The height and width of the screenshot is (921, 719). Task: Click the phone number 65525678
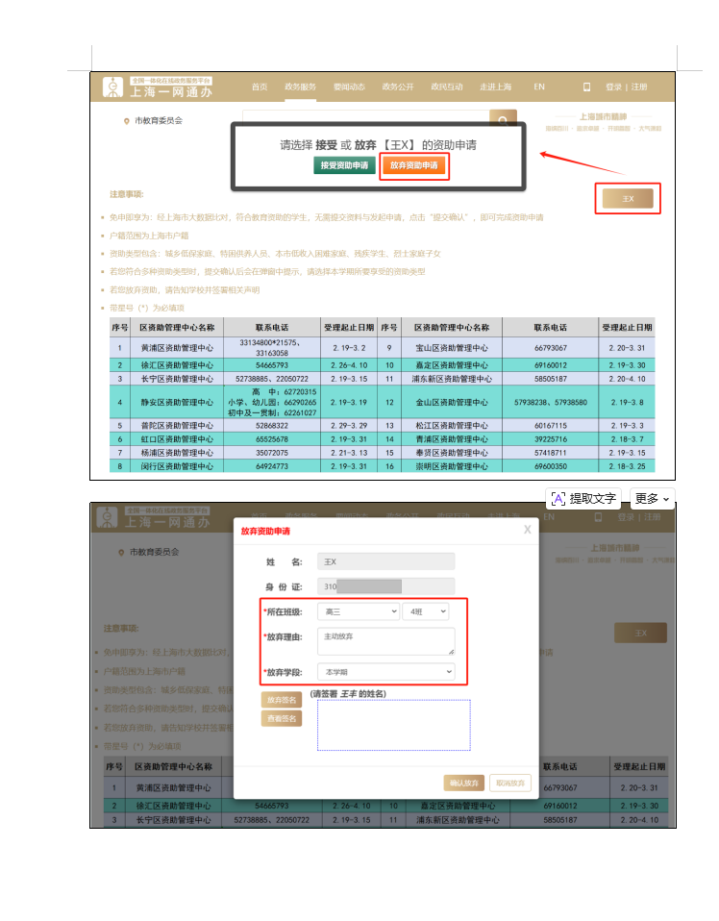pos(272,439)
